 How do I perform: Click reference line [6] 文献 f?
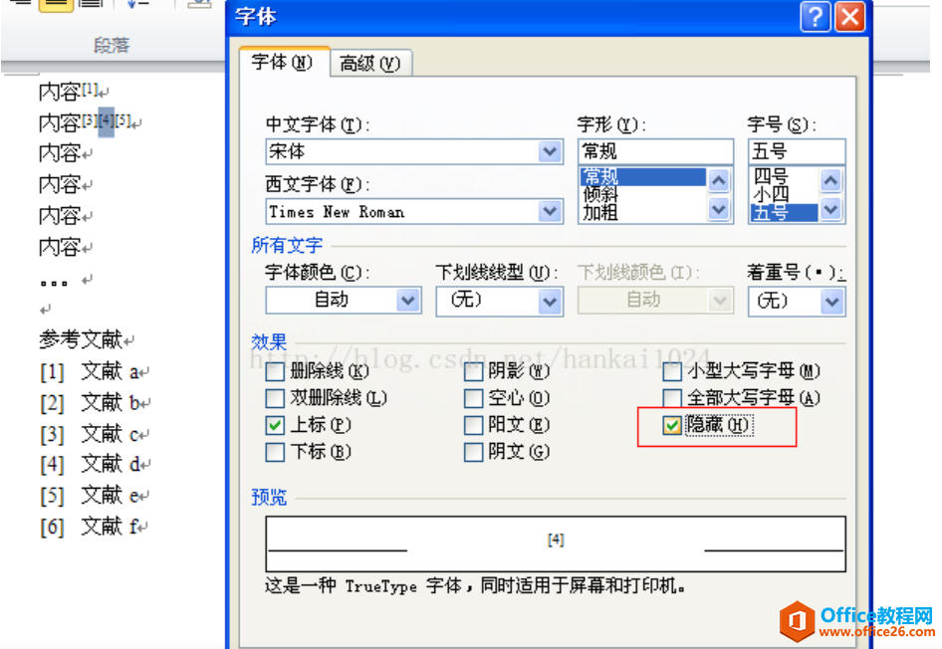89,527
